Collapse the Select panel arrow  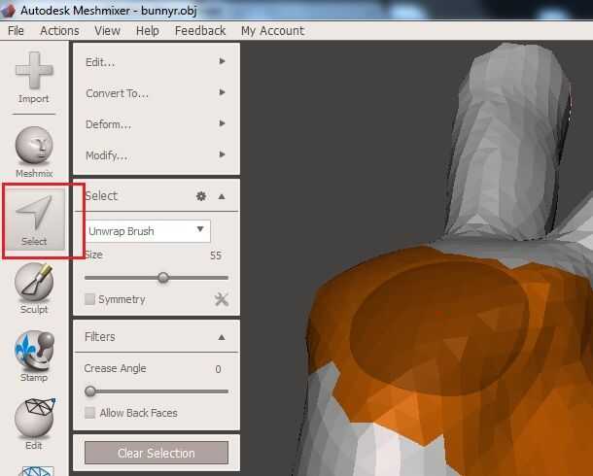222,196
